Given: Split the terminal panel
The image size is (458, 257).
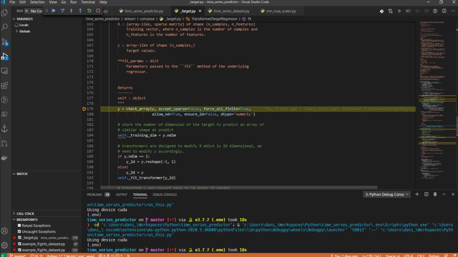Looking at the screenshot, I should pyautogui.click(x=426, y=194).
